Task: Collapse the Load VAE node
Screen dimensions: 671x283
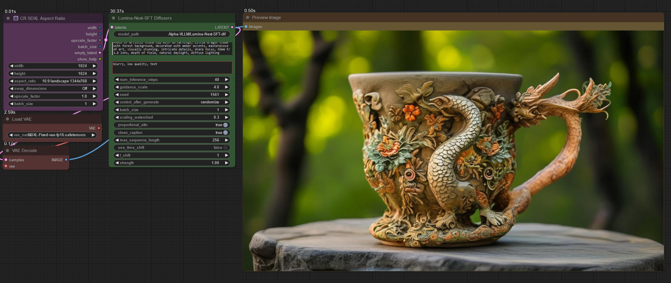Action: click(x=7, y=119)
